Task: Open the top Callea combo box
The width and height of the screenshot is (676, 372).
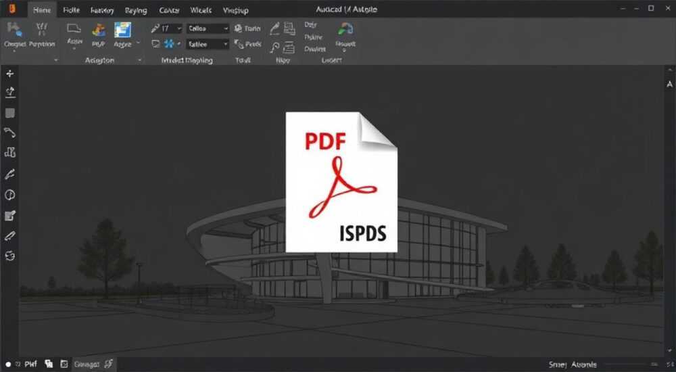Action: (208, 28)
